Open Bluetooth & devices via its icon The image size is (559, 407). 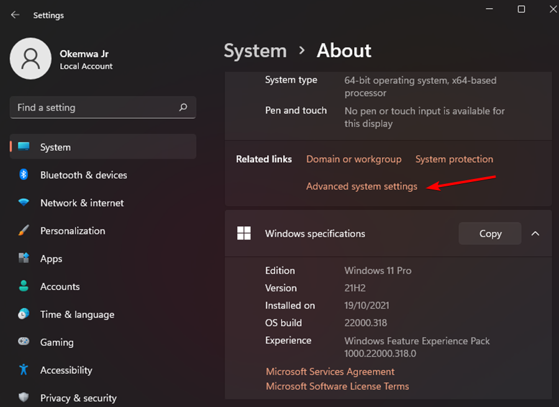(x=24, y=175)
